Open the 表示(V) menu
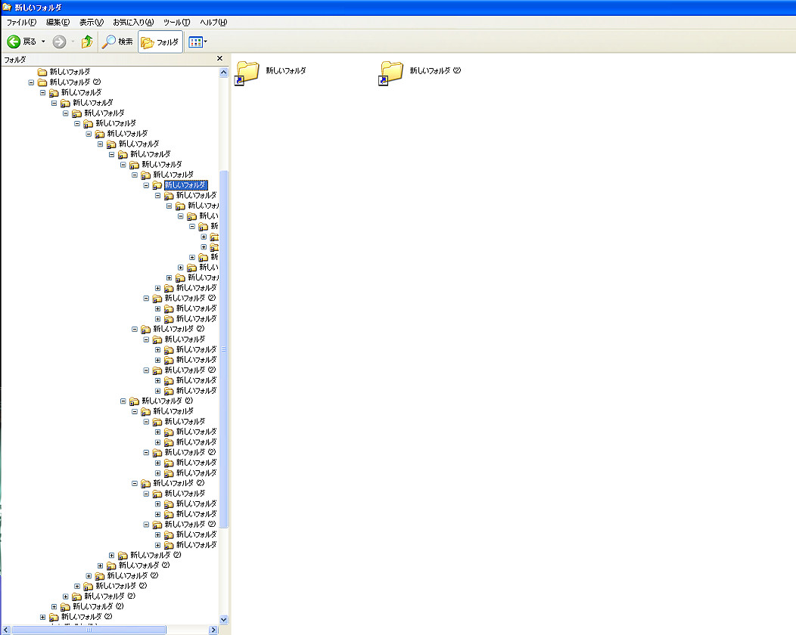This screenshot has height=635, width=796. coord(92,23)
